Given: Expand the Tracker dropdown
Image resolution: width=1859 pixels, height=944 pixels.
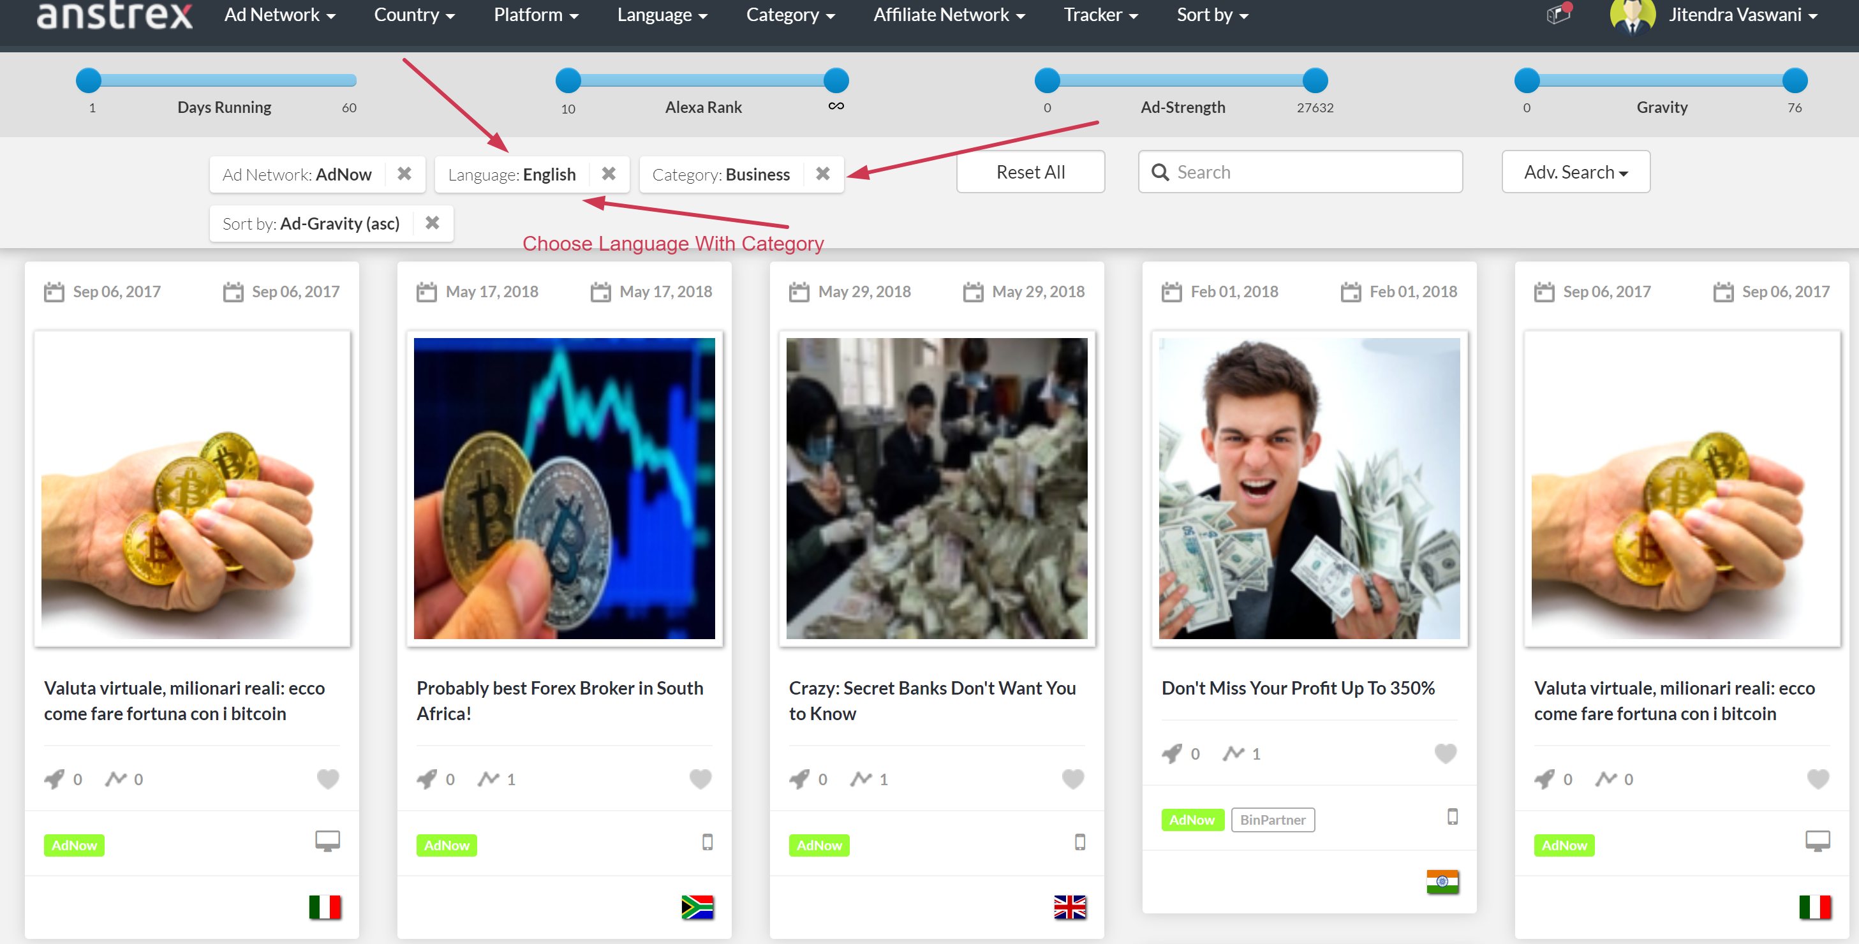Looking at the screenshot, I should click(1100, 15).
